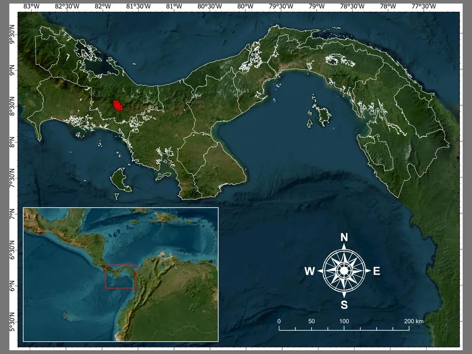The width and height of the screenshot is (472, 354).
Task: Click the W letter beside the compass
Action: (310, 271)
